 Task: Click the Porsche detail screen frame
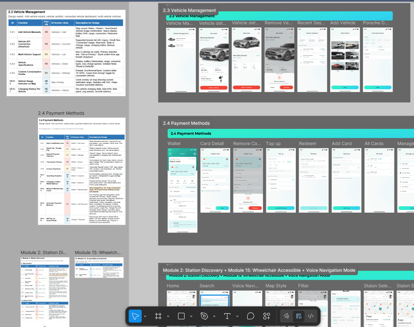coord(378,60)
